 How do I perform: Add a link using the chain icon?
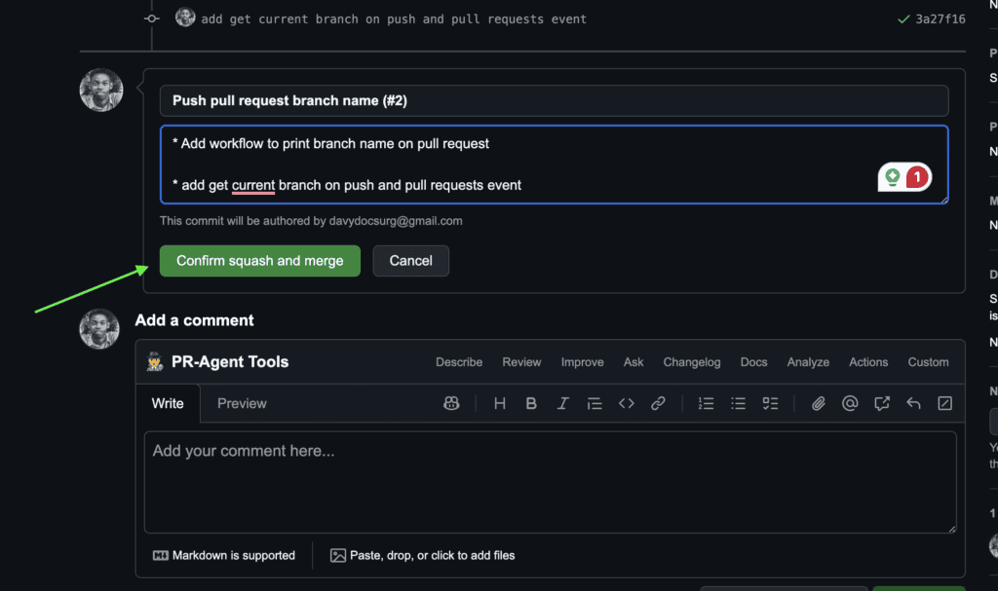tap(658, 403)
